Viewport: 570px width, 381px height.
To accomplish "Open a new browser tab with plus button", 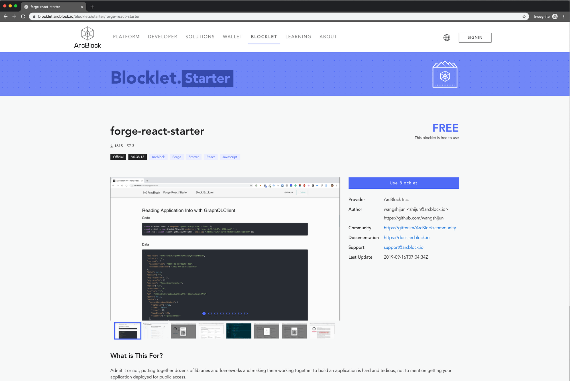I will (x=92, y=7).
